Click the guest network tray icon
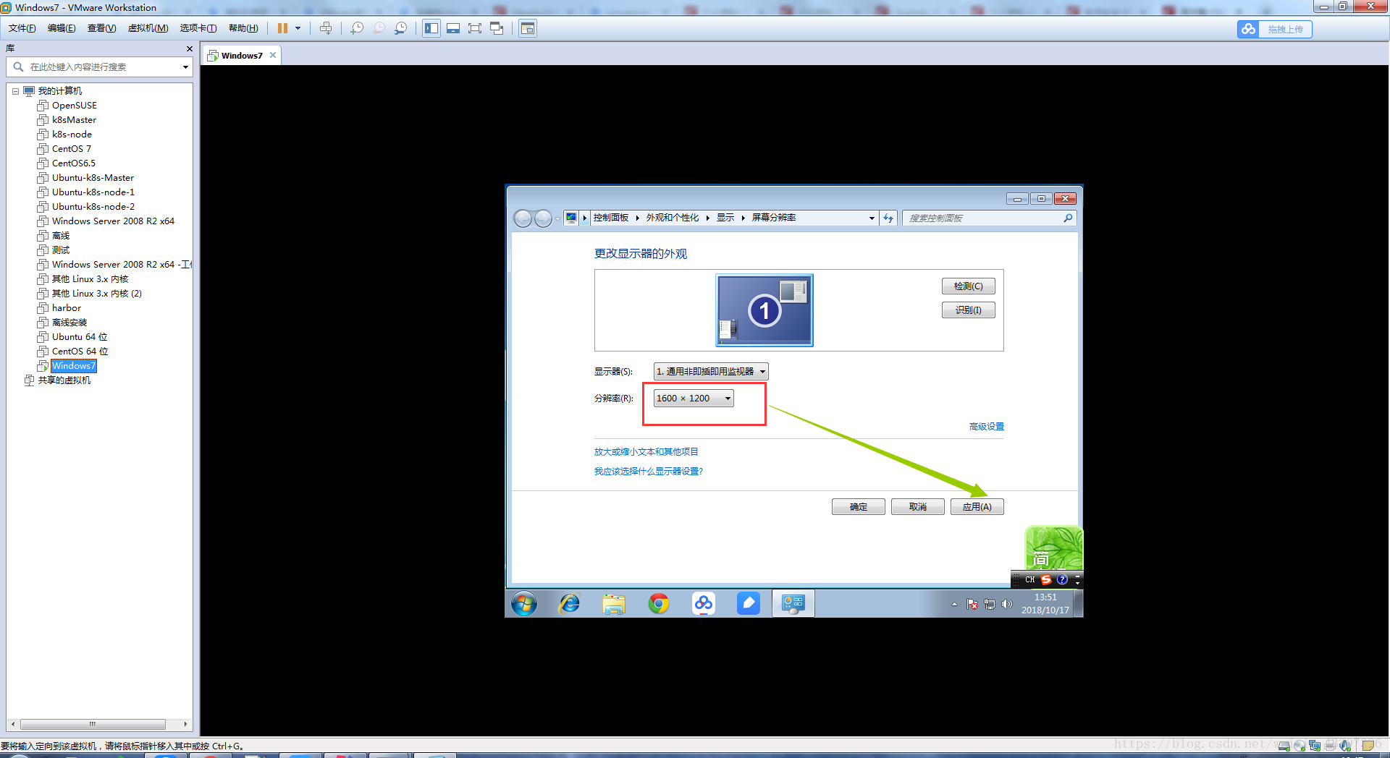The height and width of the screenshot is (758, 1390). (990, 604)
